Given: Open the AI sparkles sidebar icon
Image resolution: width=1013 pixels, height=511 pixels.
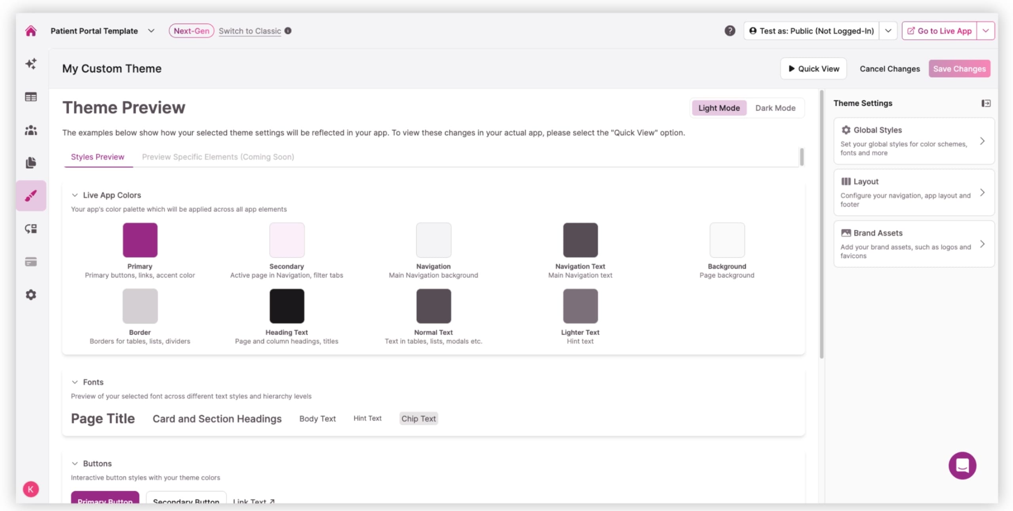Looking at the screenshot, I should pos(31,64).
